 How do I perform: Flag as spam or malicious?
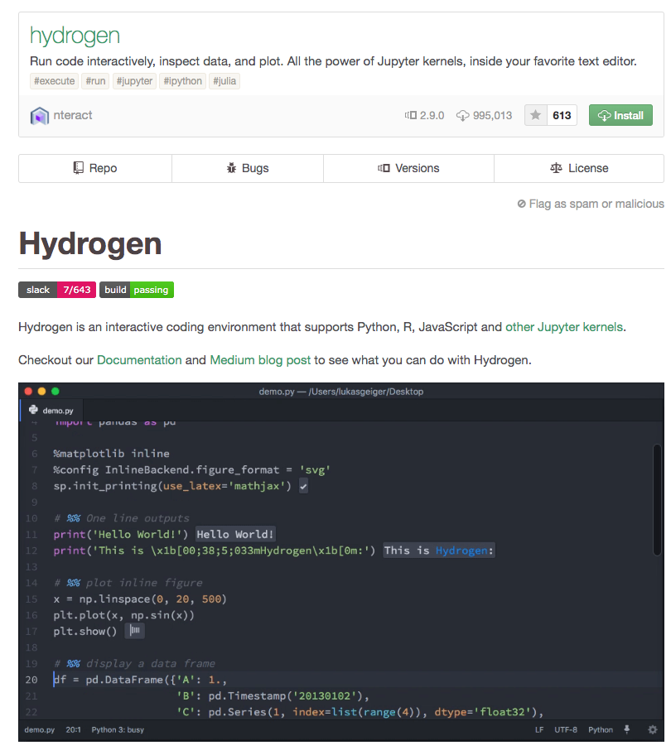tap(591, 204)
